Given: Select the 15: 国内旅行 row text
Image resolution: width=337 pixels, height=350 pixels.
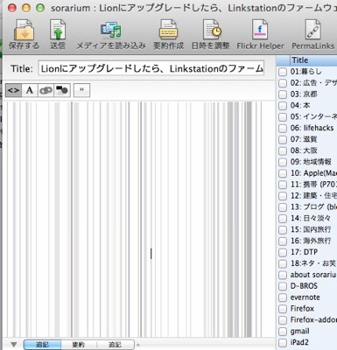Looking at the screenshot, I should click(311, 229).
